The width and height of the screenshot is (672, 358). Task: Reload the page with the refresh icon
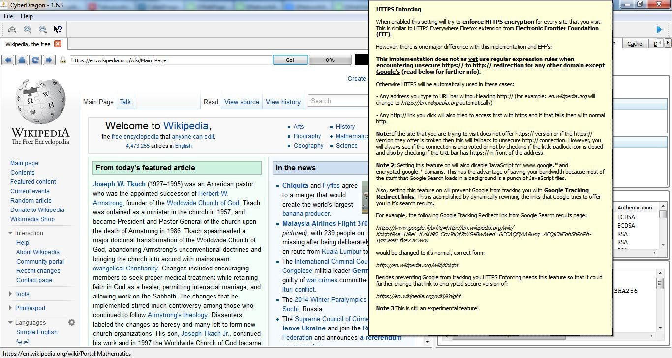point(35,60)
